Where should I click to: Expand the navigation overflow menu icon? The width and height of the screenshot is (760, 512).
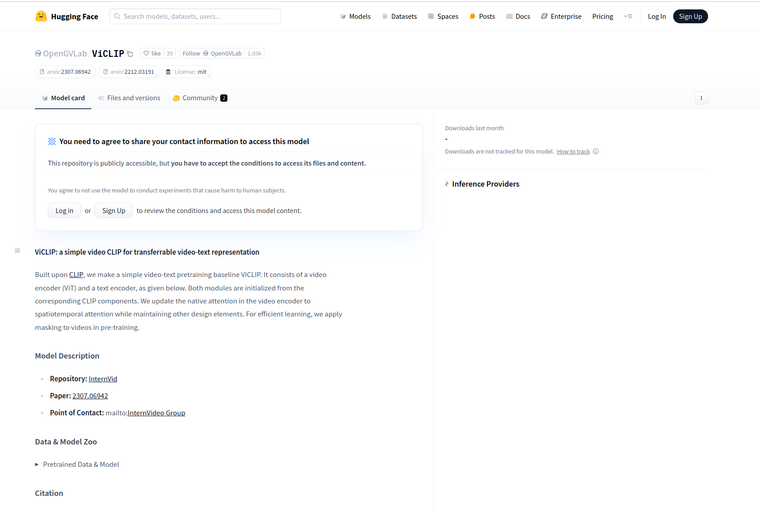click(x=628, y=17)
